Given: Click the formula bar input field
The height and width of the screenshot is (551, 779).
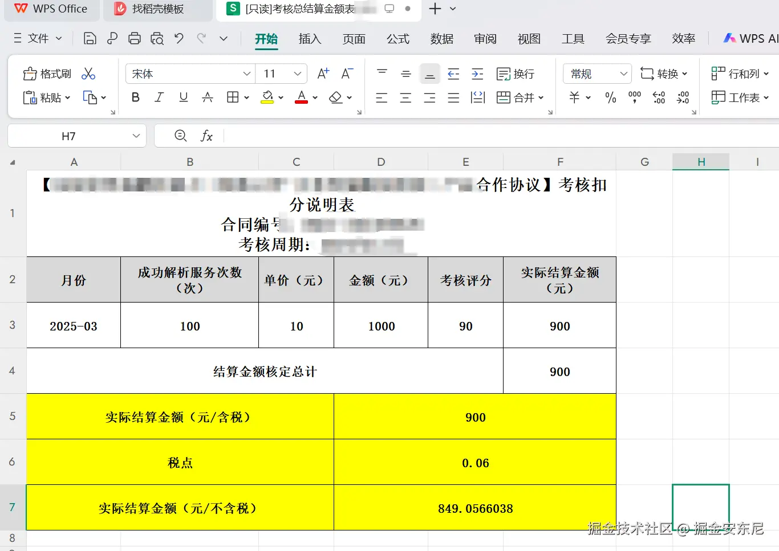Looking at the screenshot, I should (x=501, y=136).
